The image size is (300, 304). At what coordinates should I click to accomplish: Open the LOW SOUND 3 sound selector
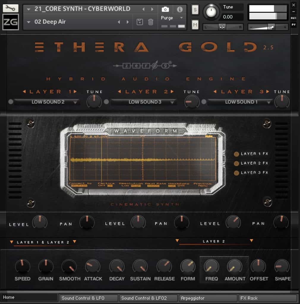[x=144, y=102]
